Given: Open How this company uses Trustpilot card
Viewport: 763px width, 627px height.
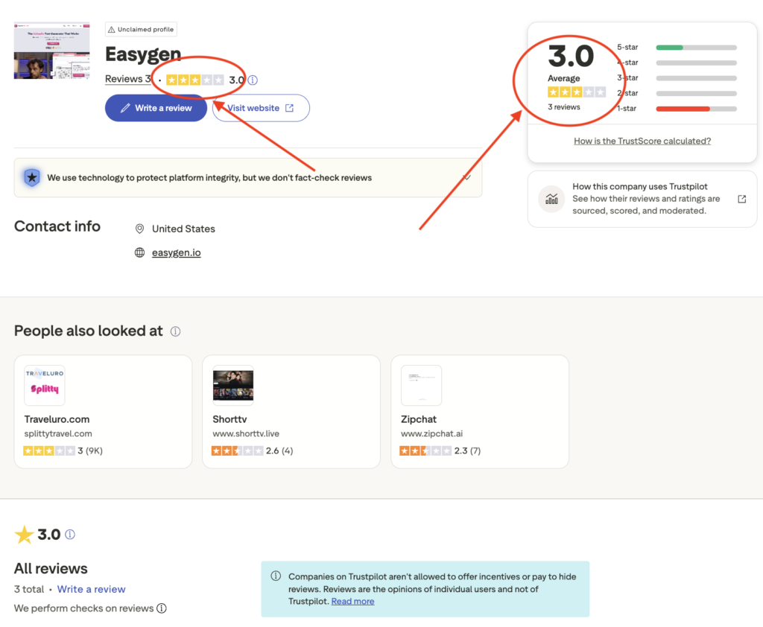Looking at the screenshot, I should (x=642, y=199).
